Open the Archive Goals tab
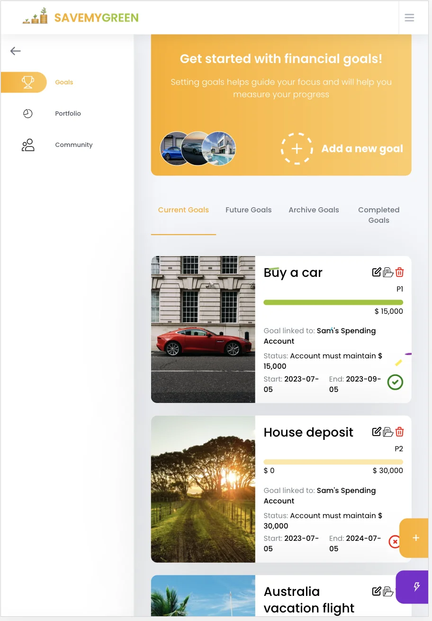This screenshot has width=432, height=621. 314,210
